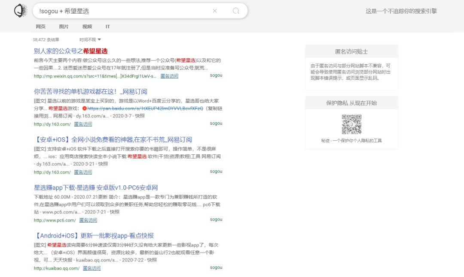Switch to the 图片 tab
Viewport: 464px width, 277px height.
tap(64, 27)
